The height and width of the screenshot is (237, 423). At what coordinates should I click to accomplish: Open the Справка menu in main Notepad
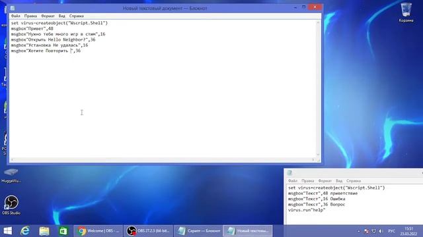pos(77,16)
